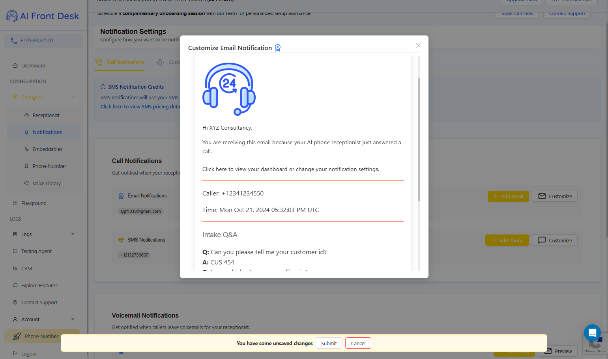Viewport: 608px width, 359px height.
Task: Expand the Account menu chevron
Action: [73, 319]
